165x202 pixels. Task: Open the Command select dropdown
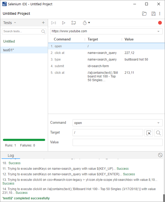click(x=117, y=123)
